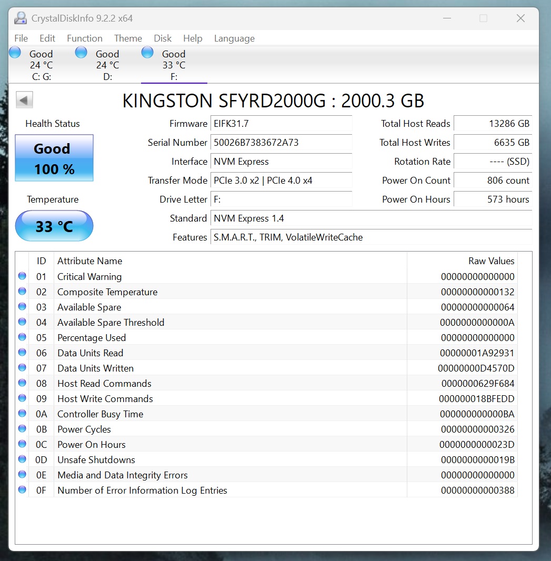Click the status orb for Controller Busy Time
This screenshot has height=561, width=551.
[x=22, y=413]
